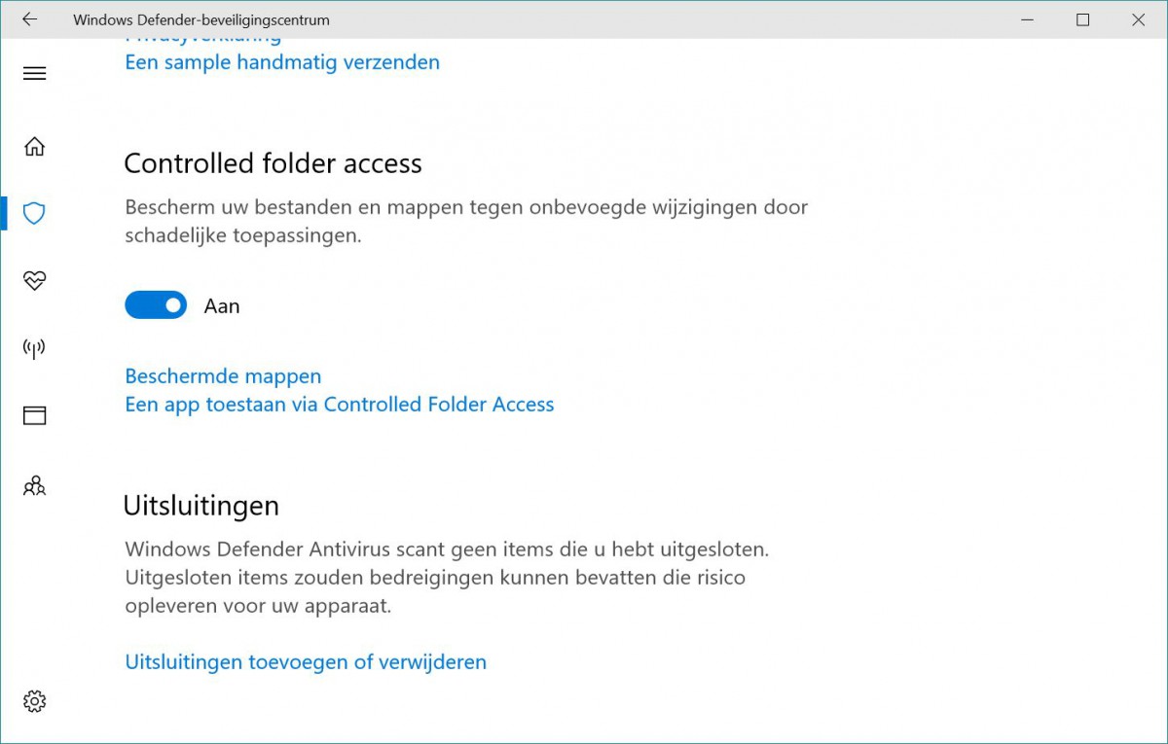Expand the navigation with the hamburger icon

pos(34,73)
